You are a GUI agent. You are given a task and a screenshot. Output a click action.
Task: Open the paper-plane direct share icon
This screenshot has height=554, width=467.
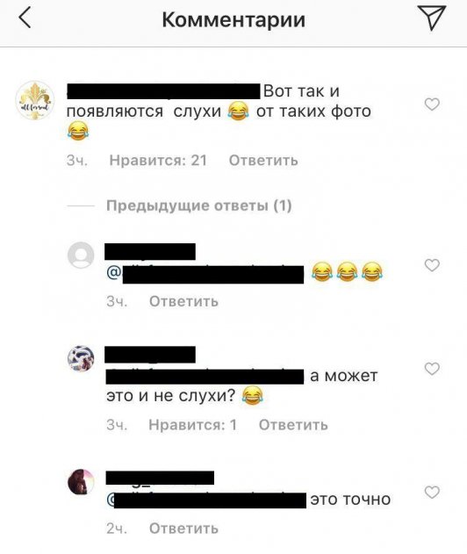[432, 18]
